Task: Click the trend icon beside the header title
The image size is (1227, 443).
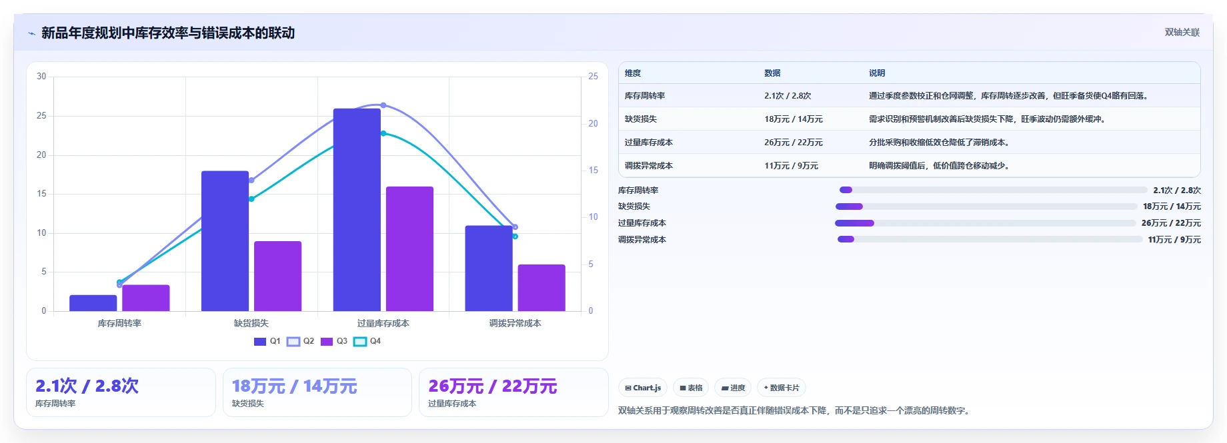Action: [x=31, y=33]
